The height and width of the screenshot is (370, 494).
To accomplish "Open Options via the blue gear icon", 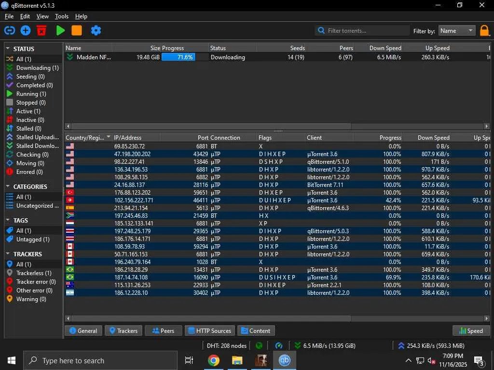I will [x=96, y=30].
